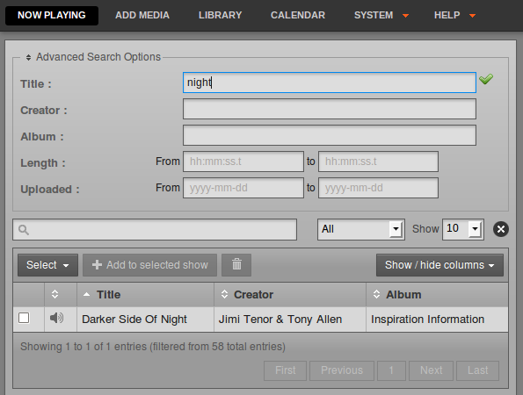523x395 pixels.
Task: Open Show / hide columns menu
Action: point(439,265)
